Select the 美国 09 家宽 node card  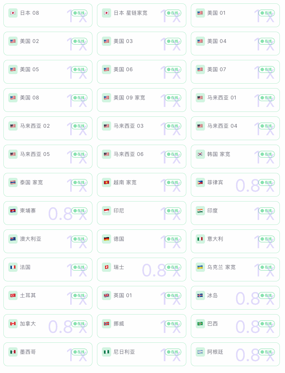coord(142,100)
